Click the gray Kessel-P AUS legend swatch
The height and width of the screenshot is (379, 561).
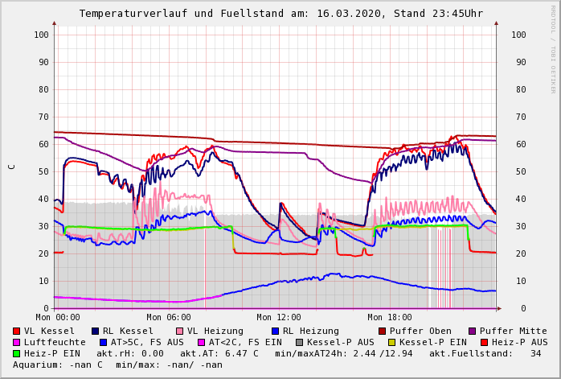[x=298, y=342]
